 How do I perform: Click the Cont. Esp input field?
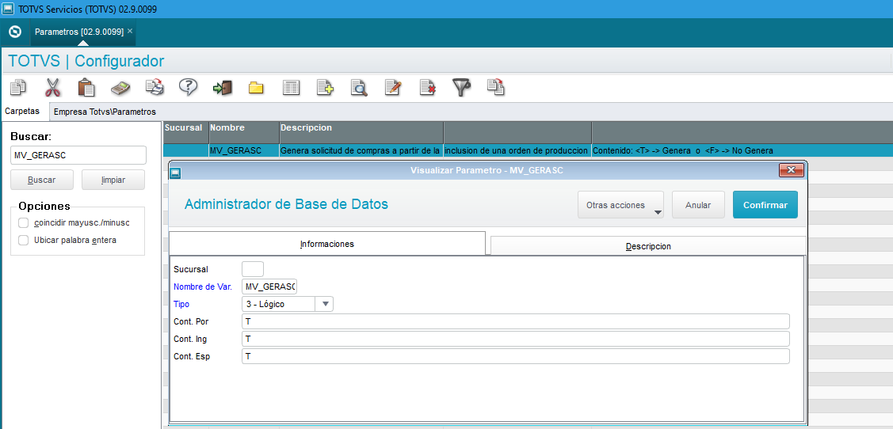coord(515,357)
